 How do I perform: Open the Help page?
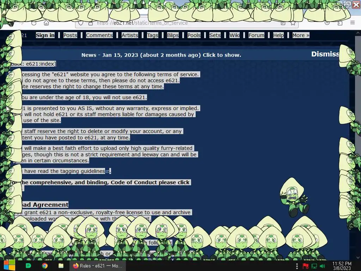279,35
